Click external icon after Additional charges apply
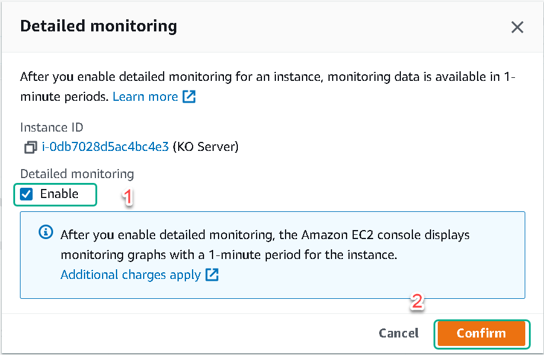The width and height of the screenshot is (544, 355). pos(212,275)
